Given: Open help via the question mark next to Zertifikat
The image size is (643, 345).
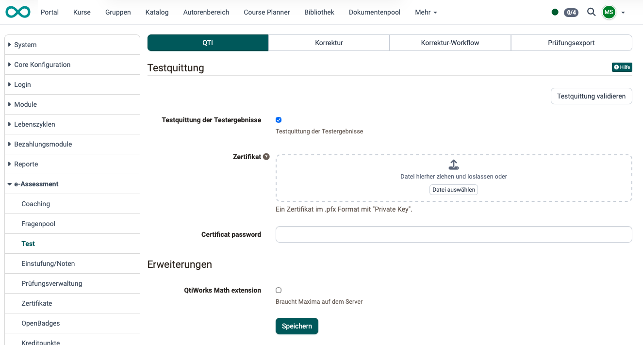Looking at the screenshot, I should [x=266, y=156].
